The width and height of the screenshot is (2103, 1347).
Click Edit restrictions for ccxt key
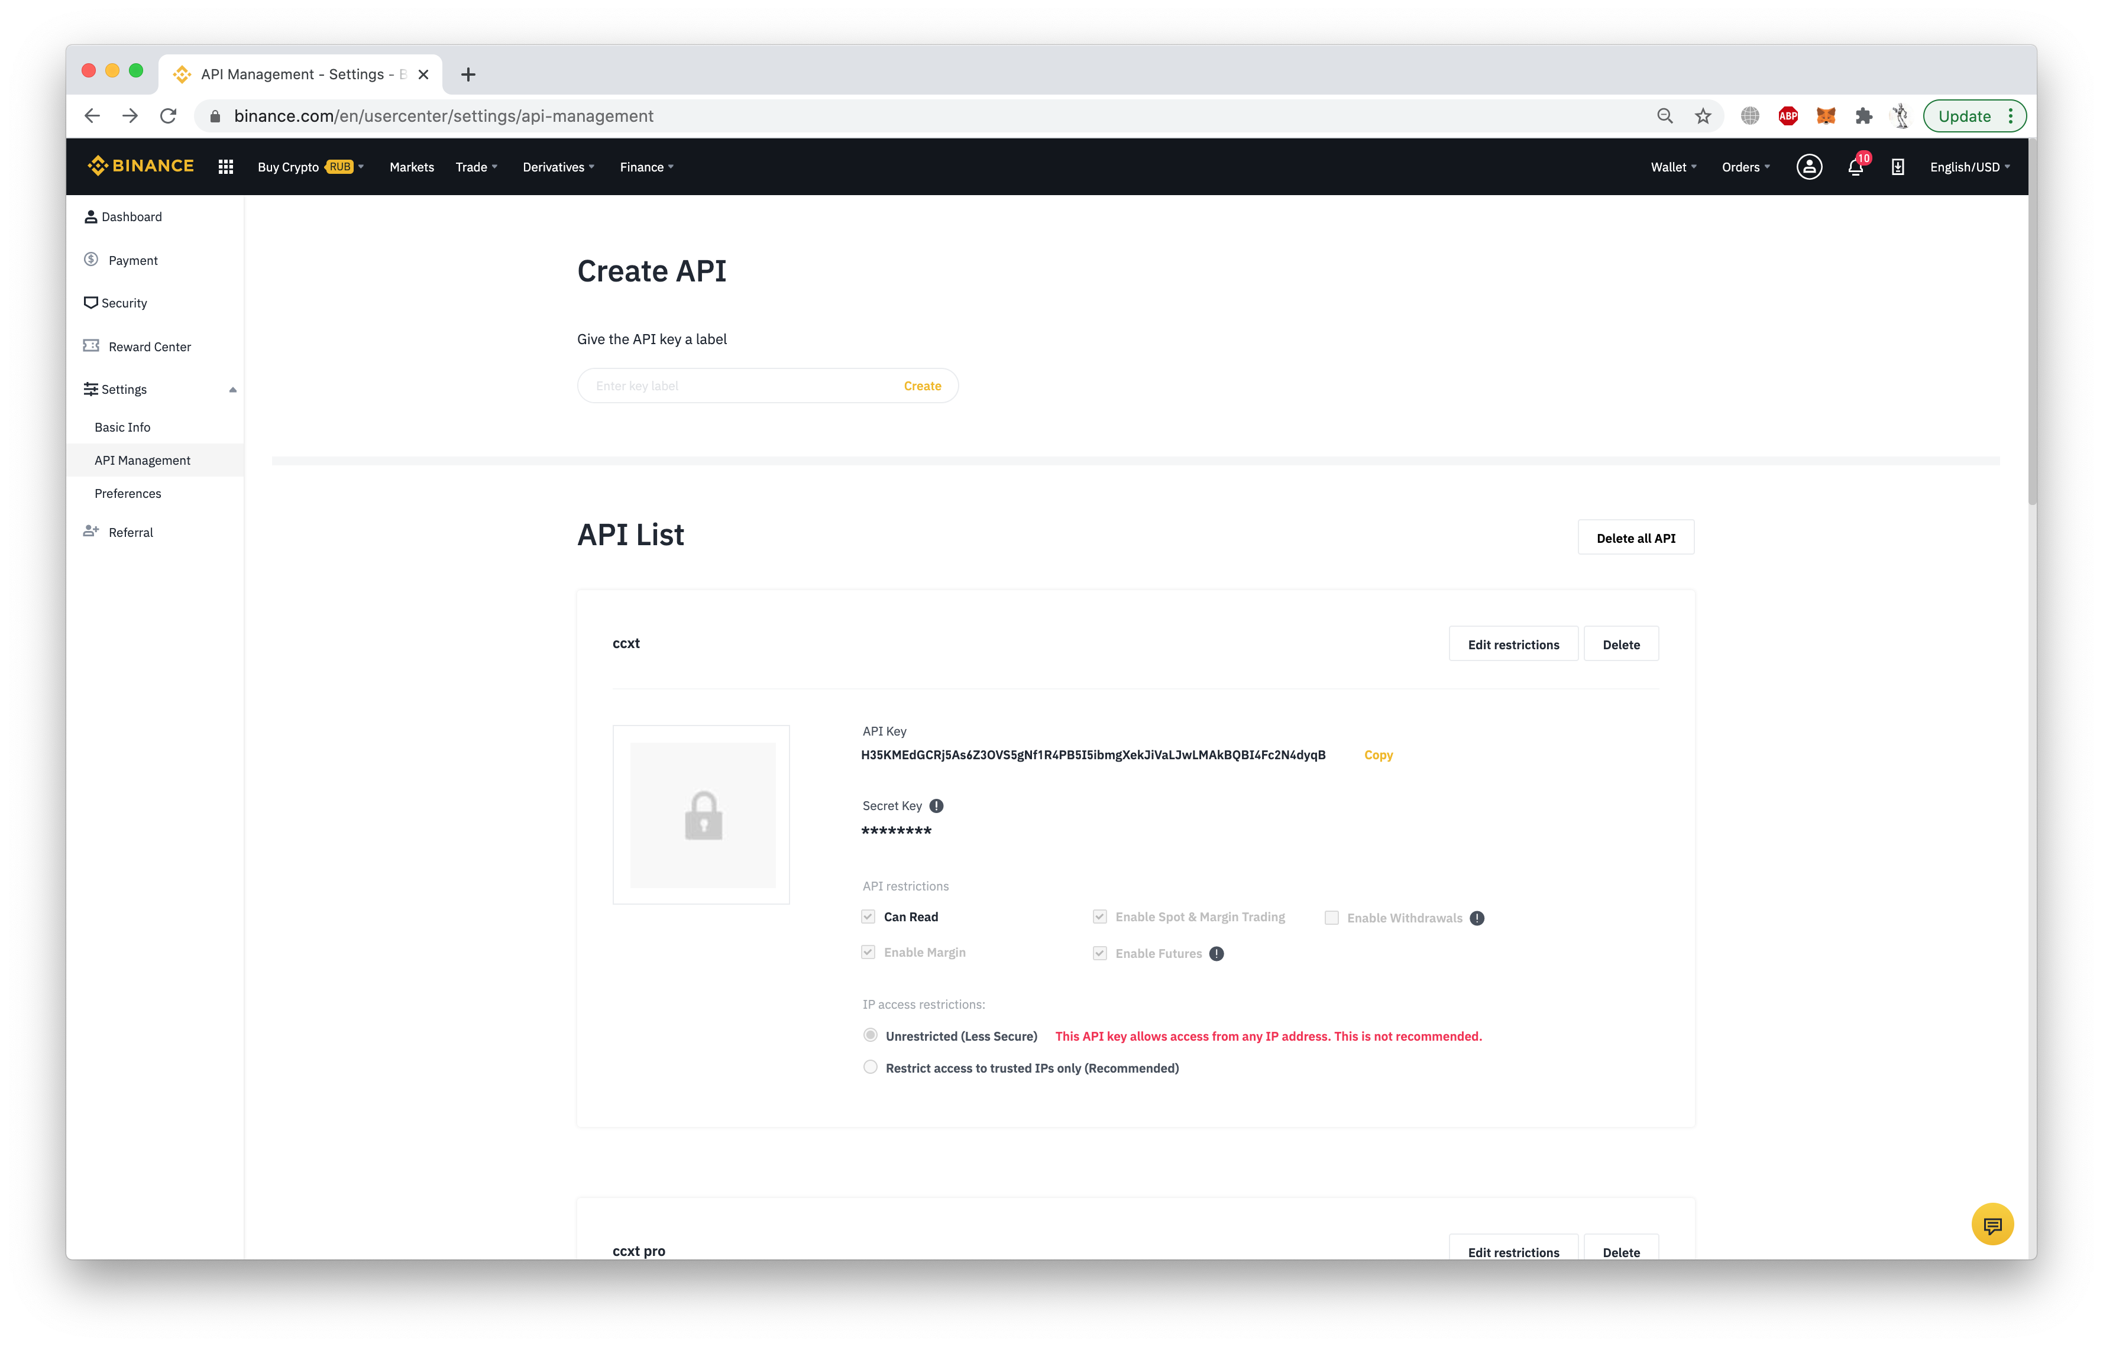pos(1513,645)
